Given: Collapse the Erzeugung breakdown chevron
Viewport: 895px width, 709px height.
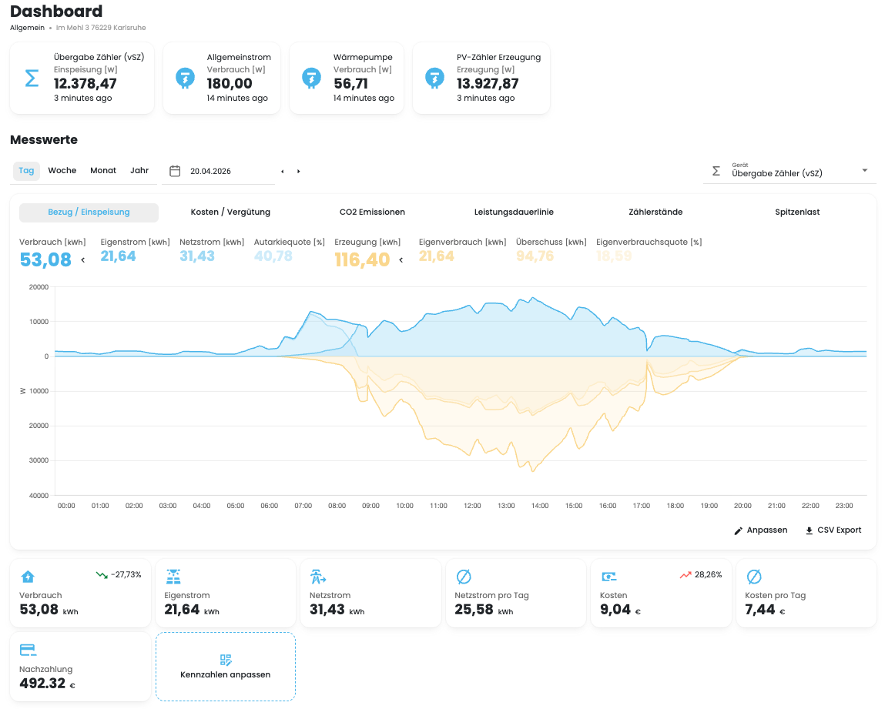Looking at the screenshot, I should click(401, 260).
